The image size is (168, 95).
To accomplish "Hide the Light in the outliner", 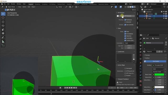I will (164, 18).
